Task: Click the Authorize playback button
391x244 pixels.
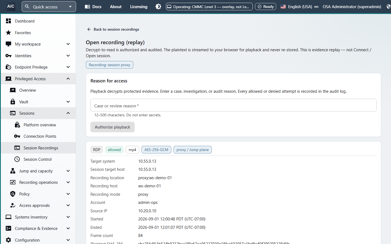Action: pos(112,127)
